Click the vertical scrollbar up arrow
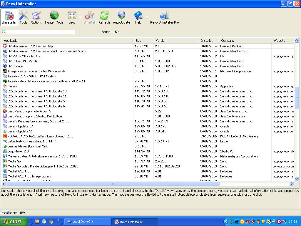 pos(297,40)
